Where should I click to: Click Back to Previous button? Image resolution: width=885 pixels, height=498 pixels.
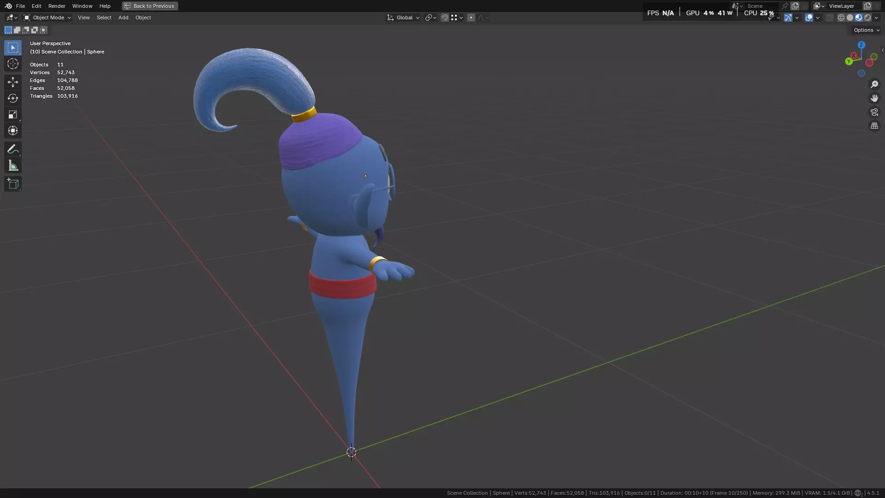click(149, 6)
